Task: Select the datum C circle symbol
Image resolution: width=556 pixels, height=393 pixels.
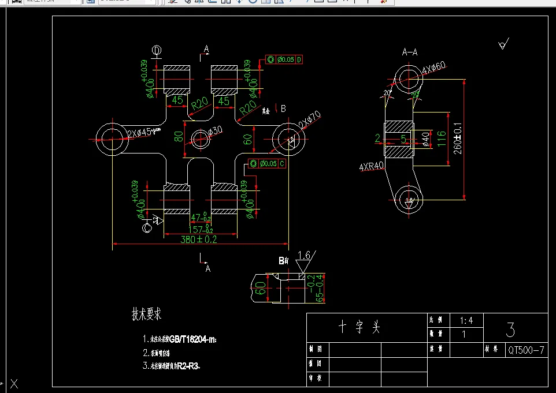Action: 147,227
